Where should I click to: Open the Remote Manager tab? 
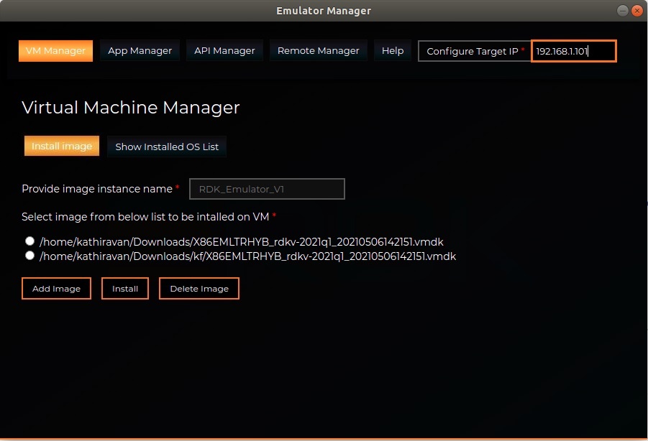(x=318, y=51)
